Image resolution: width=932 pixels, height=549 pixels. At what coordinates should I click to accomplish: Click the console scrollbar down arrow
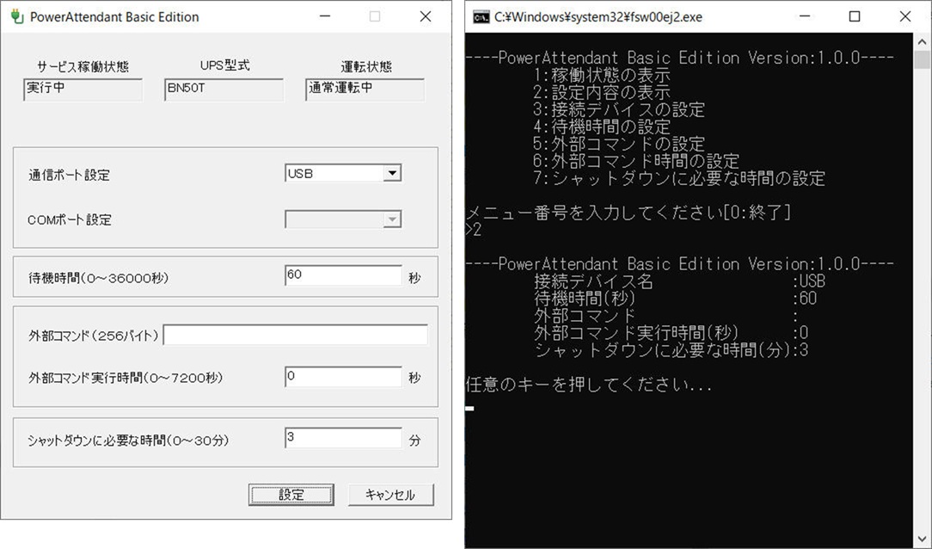tap(922, 539)
